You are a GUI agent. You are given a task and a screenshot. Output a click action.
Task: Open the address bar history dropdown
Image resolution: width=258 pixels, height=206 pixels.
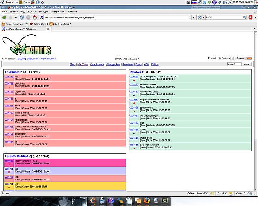(x=194, y=18)
